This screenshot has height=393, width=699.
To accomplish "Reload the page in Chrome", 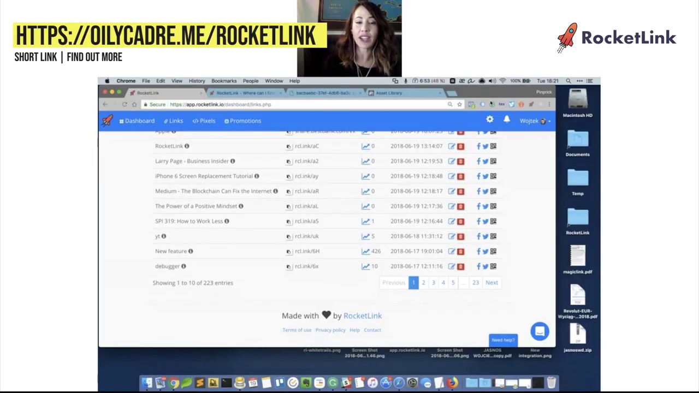I will [125, 104].
